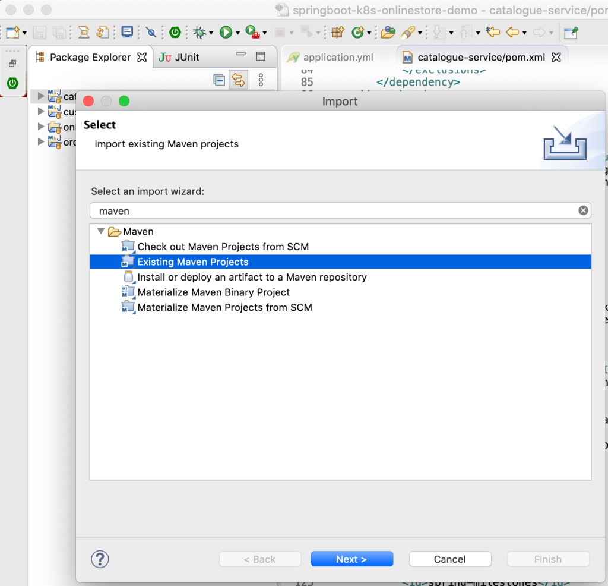The height and width of the screenshot is (586, 608).
Task: Select Materialize Maven Binary Project
Action: pos(213,292)
